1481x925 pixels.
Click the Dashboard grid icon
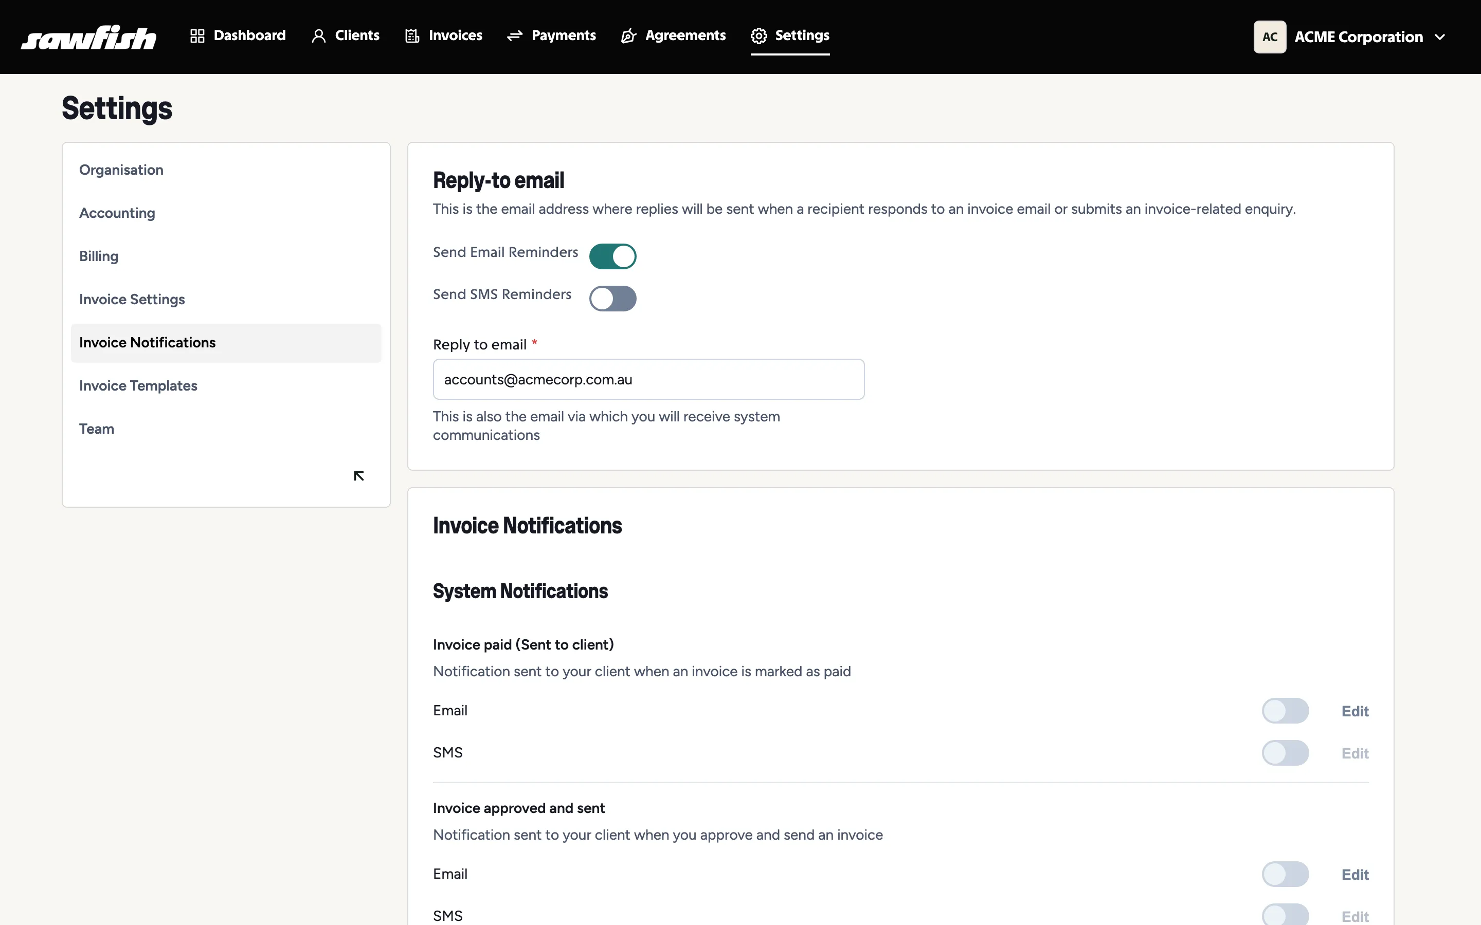(197, 36)
